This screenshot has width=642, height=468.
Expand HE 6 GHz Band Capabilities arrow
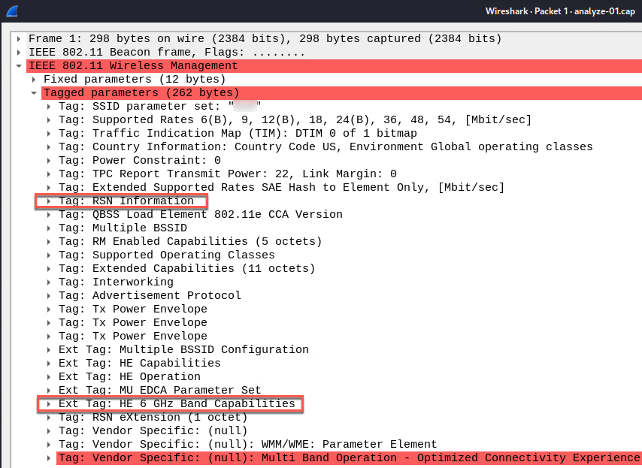(49, 404)
